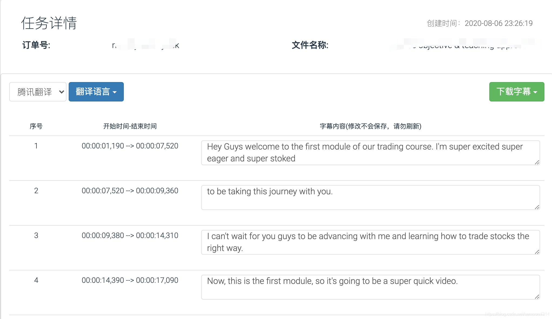This screenshot has width=552, height=319.
Task: Open the 腾讯翻译 engine dropdown
Action: pos(38,92)
